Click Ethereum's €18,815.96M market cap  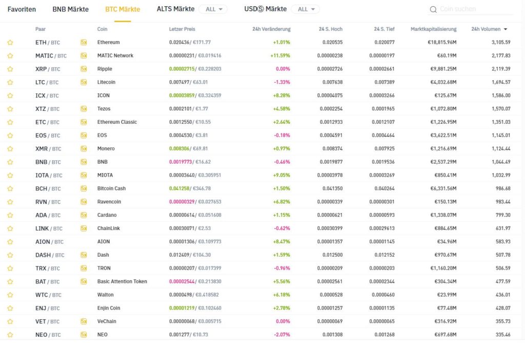pos(442,42)
